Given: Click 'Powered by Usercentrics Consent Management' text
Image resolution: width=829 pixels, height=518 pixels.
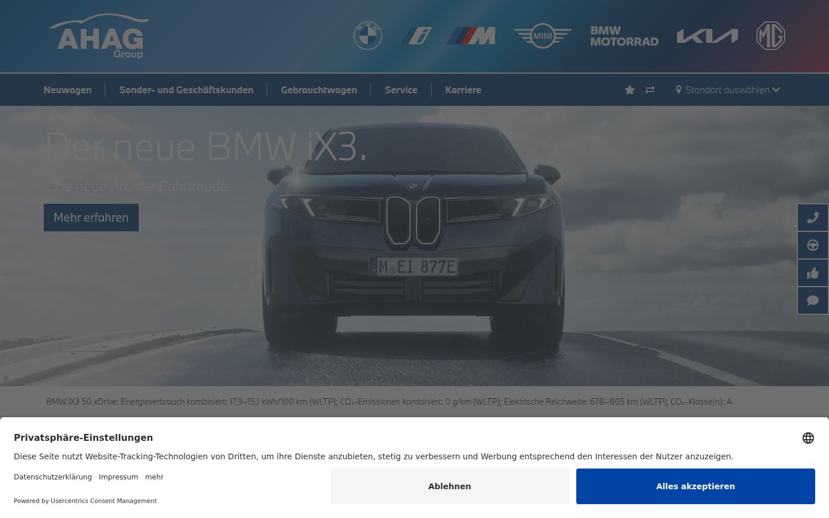Looking at the screenshot, I should tap(85, 501).
